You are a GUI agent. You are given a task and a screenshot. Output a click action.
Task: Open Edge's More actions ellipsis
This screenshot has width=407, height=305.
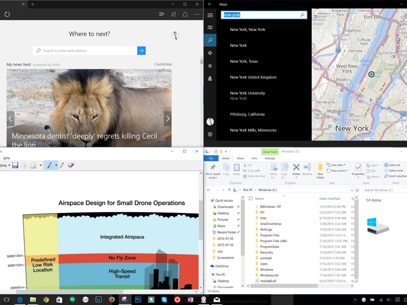coord(197,14)
